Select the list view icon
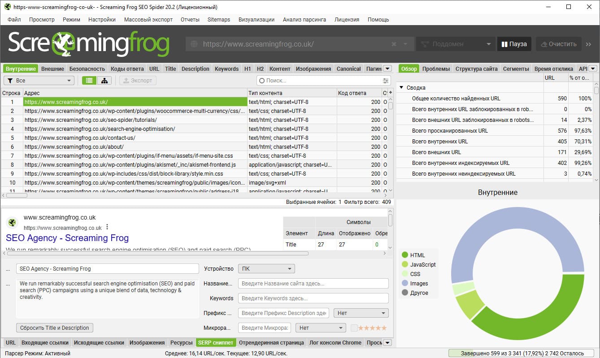600x358 pixels. (89, 81)
